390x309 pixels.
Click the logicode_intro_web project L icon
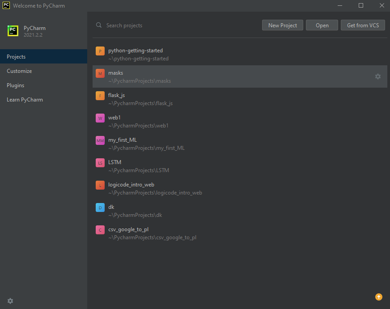coord(100,185)
